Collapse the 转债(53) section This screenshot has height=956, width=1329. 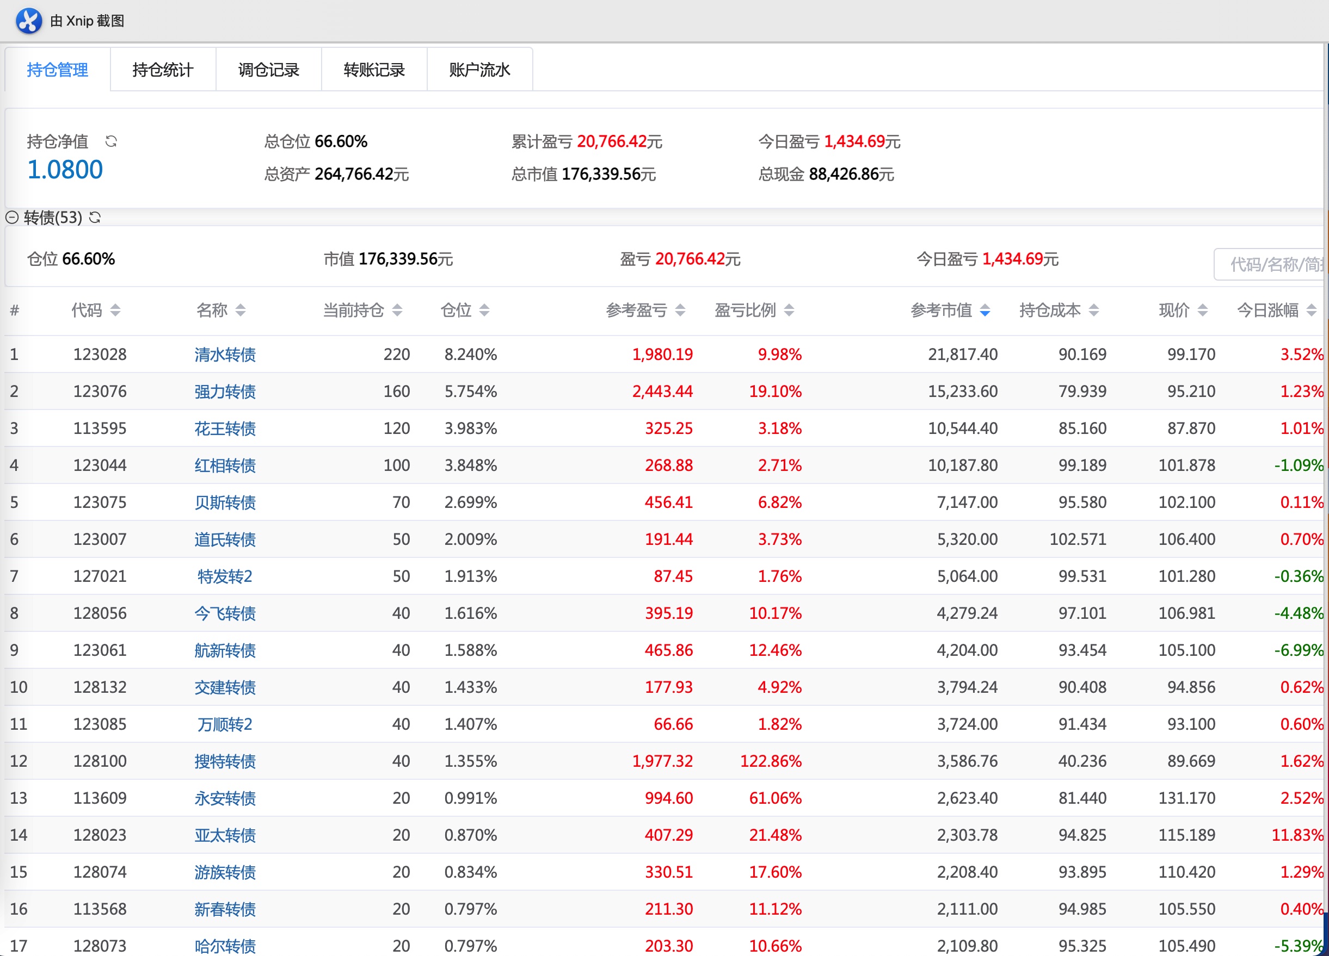[12, 218]
